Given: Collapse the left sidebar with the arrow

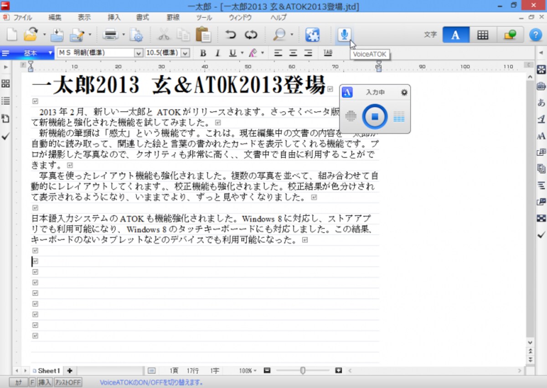Looking at the screenshot, I should [x=5, y=67].
